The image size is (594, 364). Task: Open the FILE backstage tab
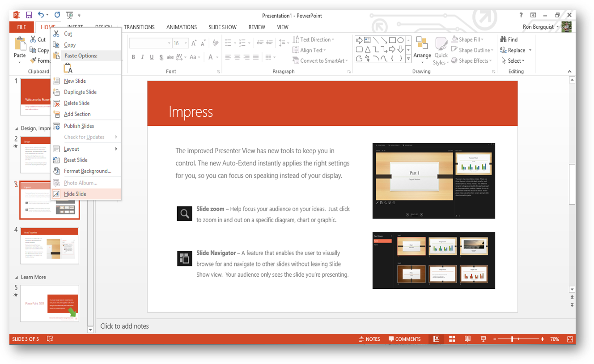[x=21, y=27]
